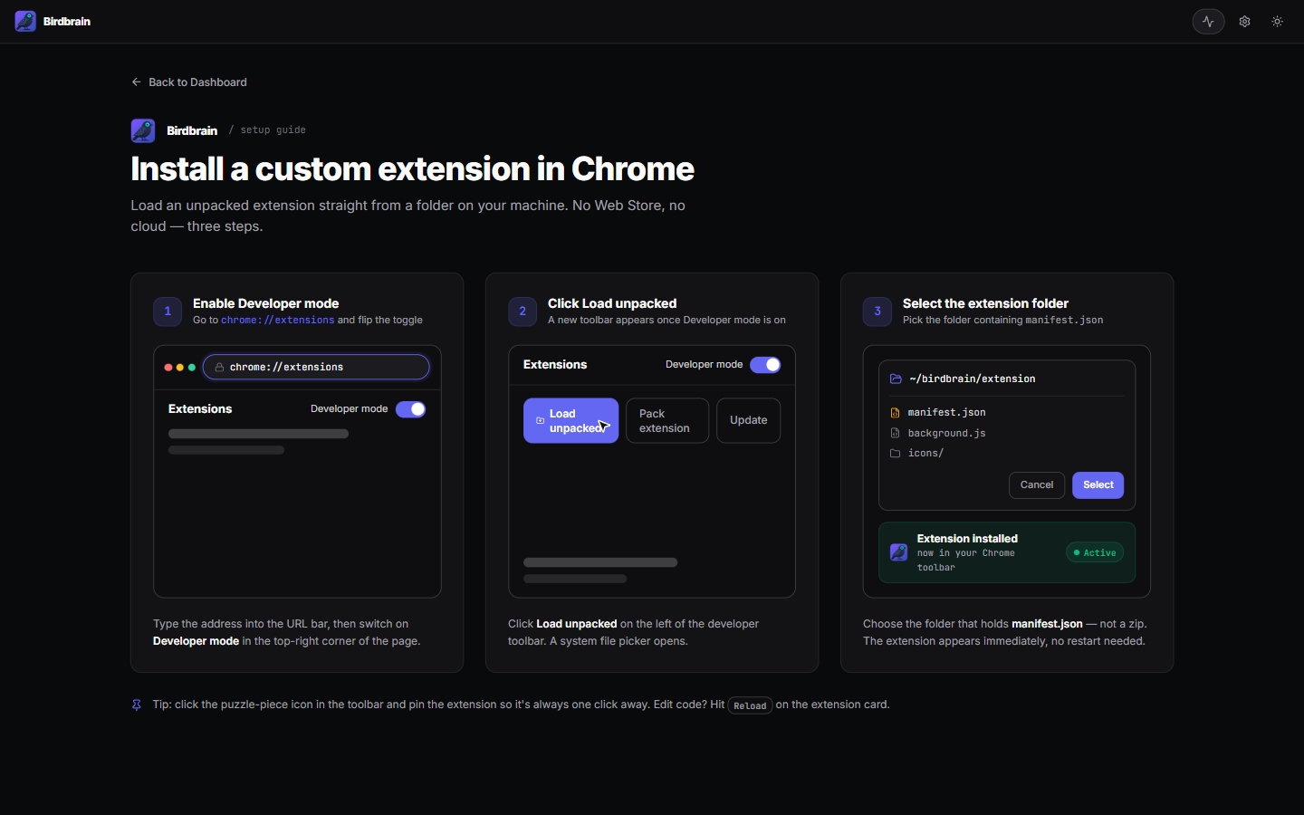Image resolution: width=1304 pixels, height=815 pixels.
Task: Toggle light theme with the sun icon
Action: tap(1277, 22)
